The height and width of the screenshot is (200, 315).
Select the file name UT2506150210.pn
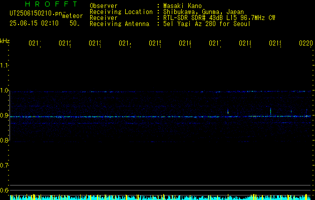(x=36, y=13)
